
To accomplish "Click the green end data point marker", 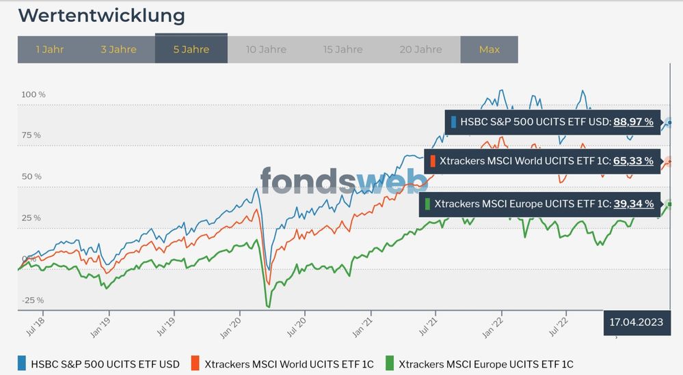I will pos(669,204).
